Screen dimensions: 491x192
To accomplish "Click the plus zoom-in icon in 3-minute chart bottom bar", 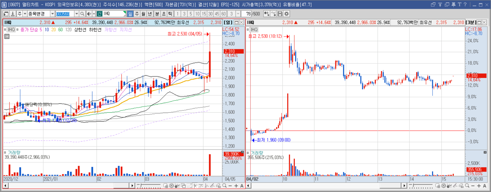I will [479, 186].
